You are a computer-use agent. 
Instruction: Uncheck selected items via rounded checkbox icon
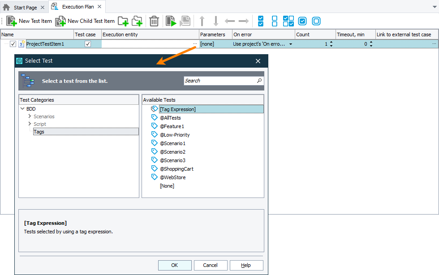(317, 21)
